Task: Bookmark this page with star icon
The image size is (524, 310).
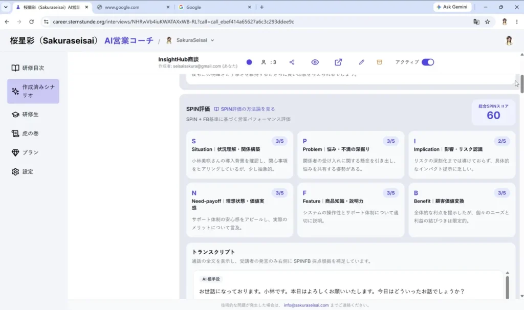Action: point(488,21)
